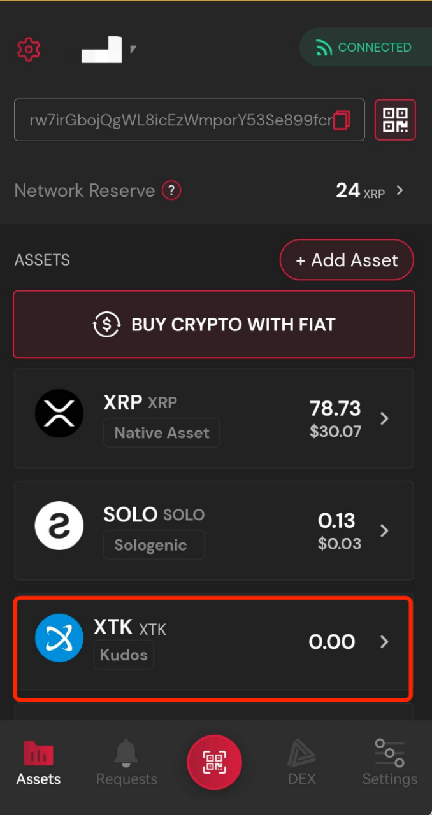Tap center red QR scan button

coord(214,762)
